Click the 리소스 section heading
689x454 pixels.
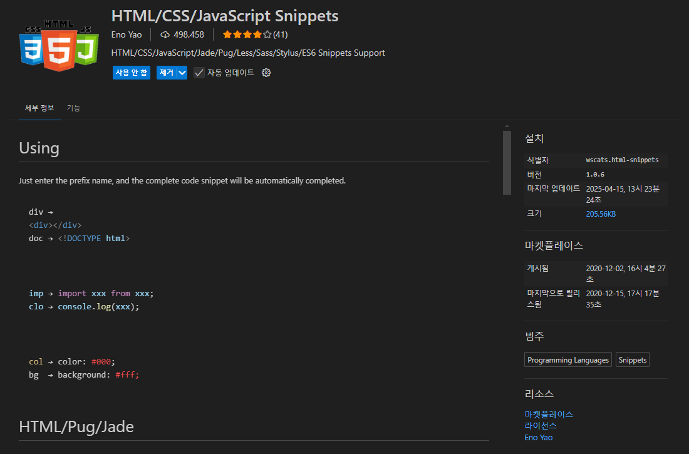(539, 394)
